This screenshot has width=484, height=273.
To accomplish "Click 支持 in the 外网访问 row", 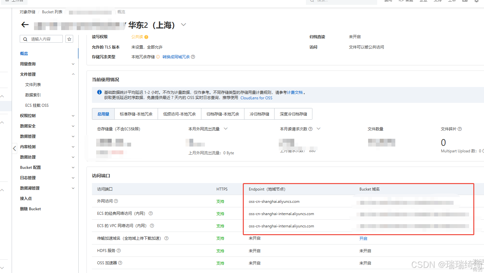I will (x=220, y=202).
